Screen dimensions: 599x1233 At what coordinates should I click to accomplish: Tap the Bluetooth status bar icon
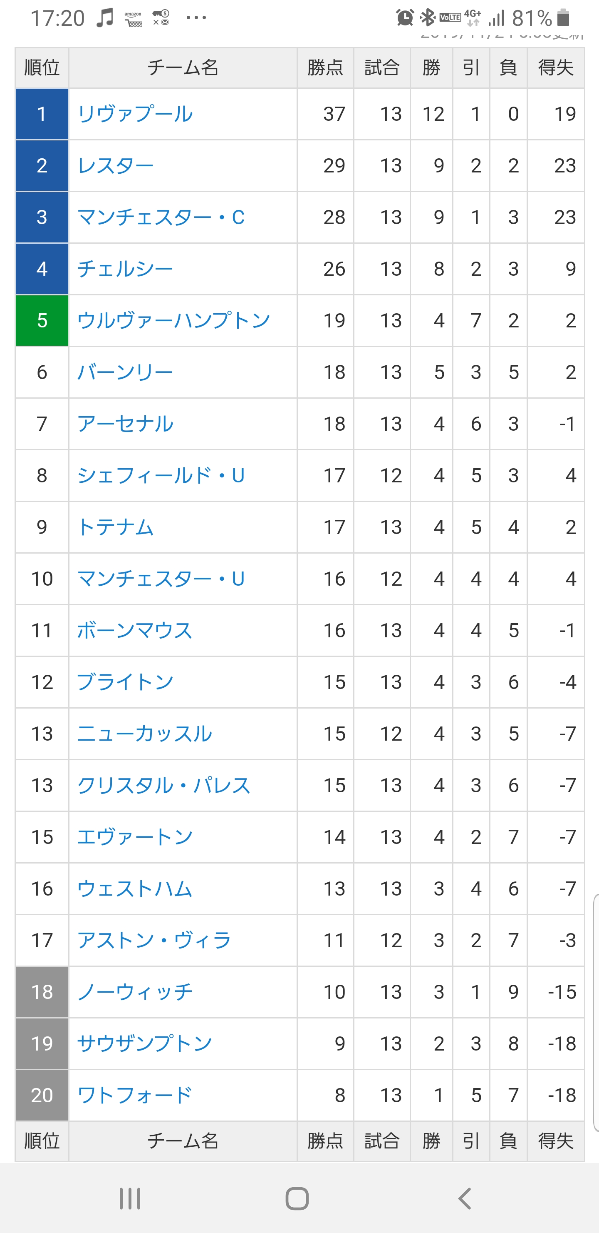pyautogui.click(x=427, y=18)
